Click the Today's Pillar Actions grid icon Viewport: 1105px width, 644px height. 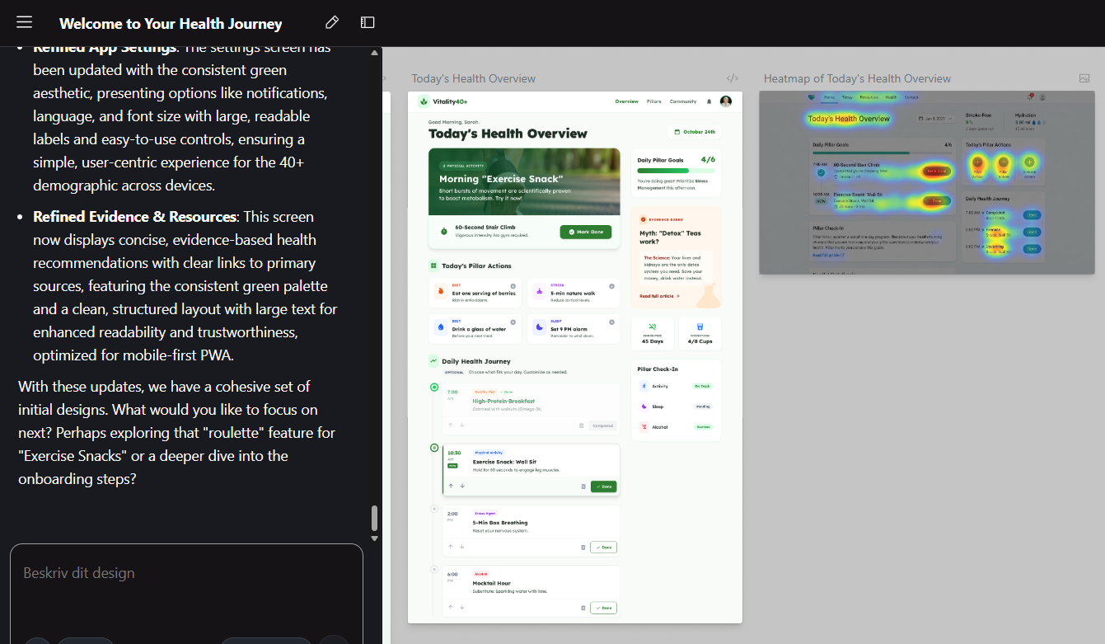tap(433, 266)
